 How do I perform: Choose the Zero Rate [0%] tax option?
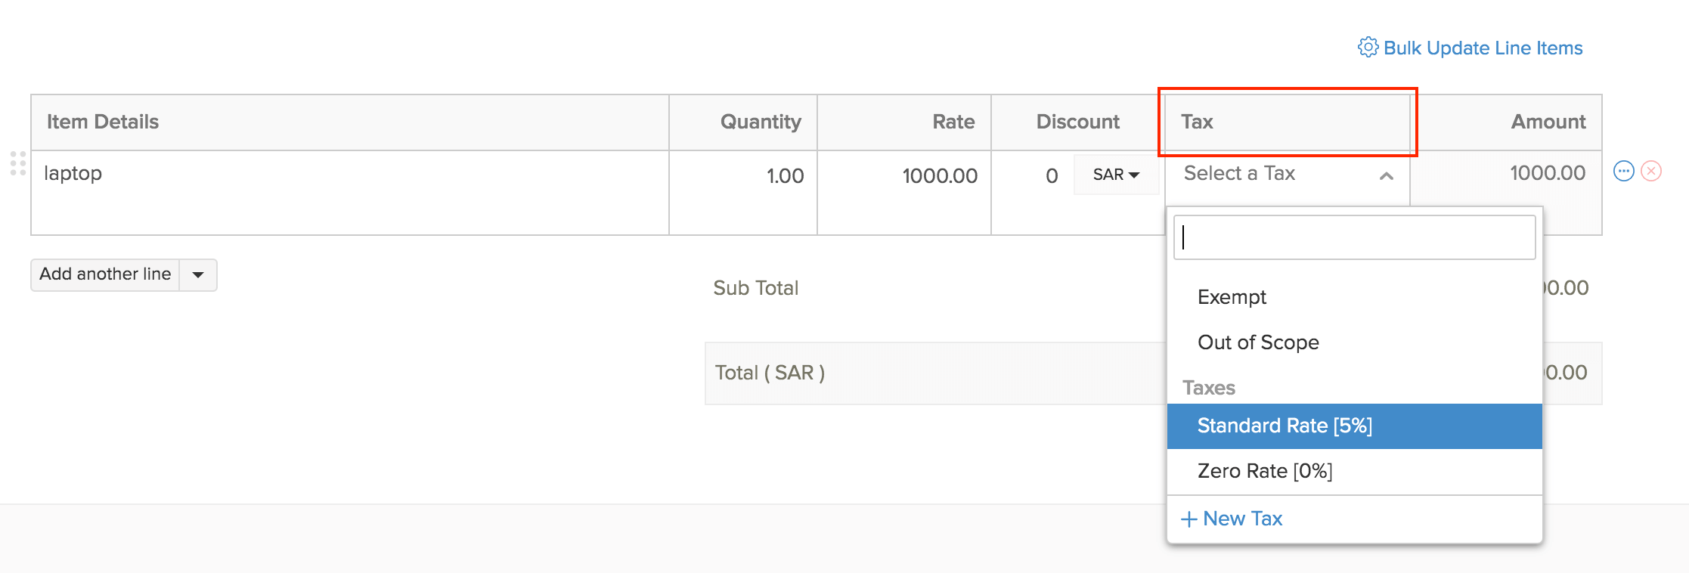[x=1266, y=471]
